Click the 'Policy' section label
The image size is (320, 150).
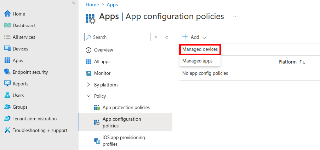click(x=100, y=96)
